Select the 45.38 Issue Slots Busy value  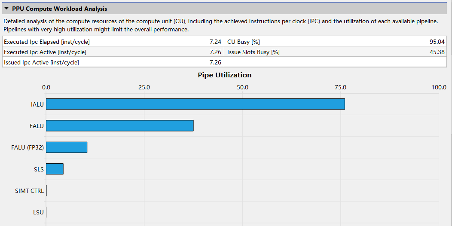(437, 52)
